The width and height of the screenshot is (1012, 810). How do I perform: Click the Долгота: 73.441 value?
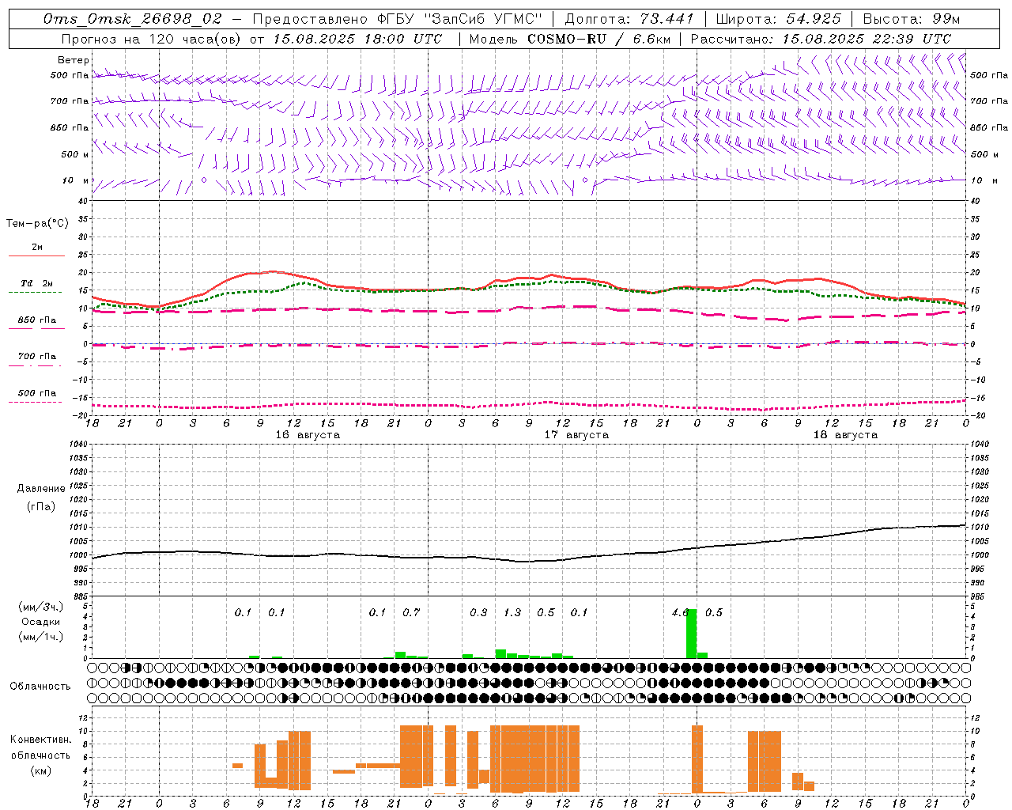coord(629,18)
